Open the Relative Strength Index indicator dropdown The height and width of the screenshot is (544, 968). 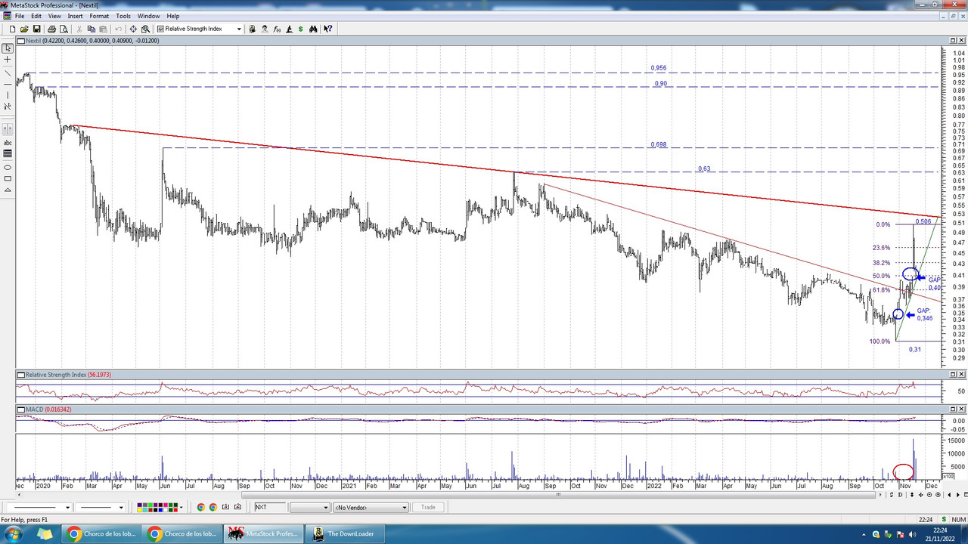coord(239,29)
